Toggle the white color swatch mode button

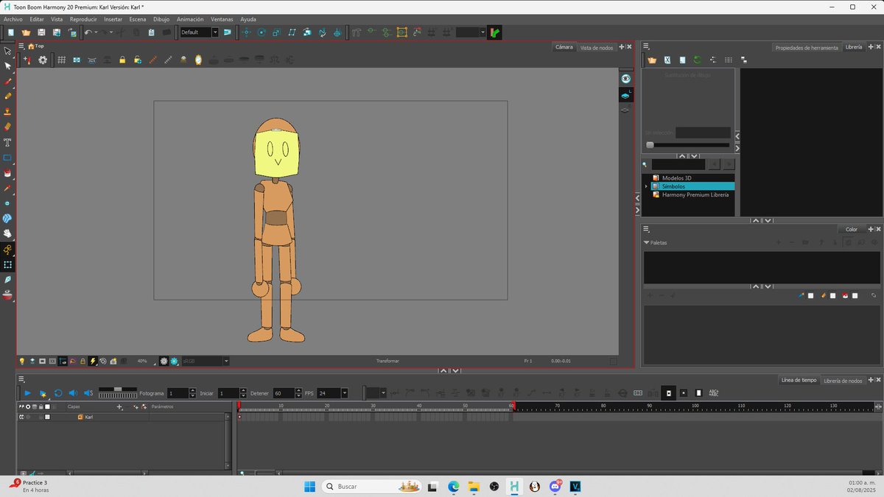(x=698, y=393)
